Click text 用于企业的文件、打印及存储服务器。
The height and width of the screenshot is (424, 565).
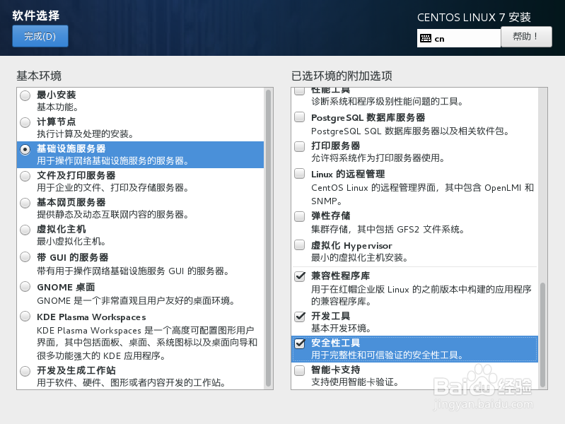pyautogui.click(x=112, y=188)
